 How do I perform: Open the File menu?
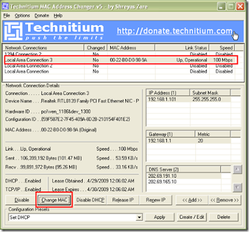(7, 16)
